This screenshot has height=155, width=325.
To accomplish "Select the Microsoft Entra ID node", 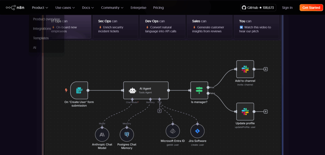I will coord(173,131).
